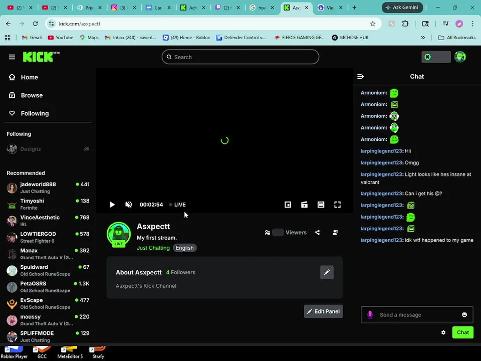The image size is (481, 361).
Task: Open the user profile avatar menu
Action: [x=460, y=57]
